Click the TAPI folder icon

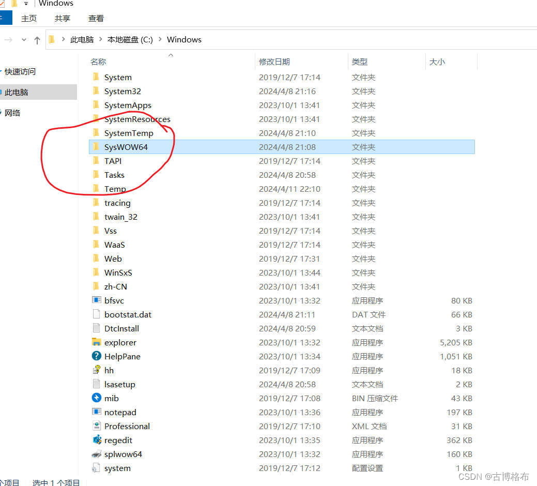(x=96, y=161)
